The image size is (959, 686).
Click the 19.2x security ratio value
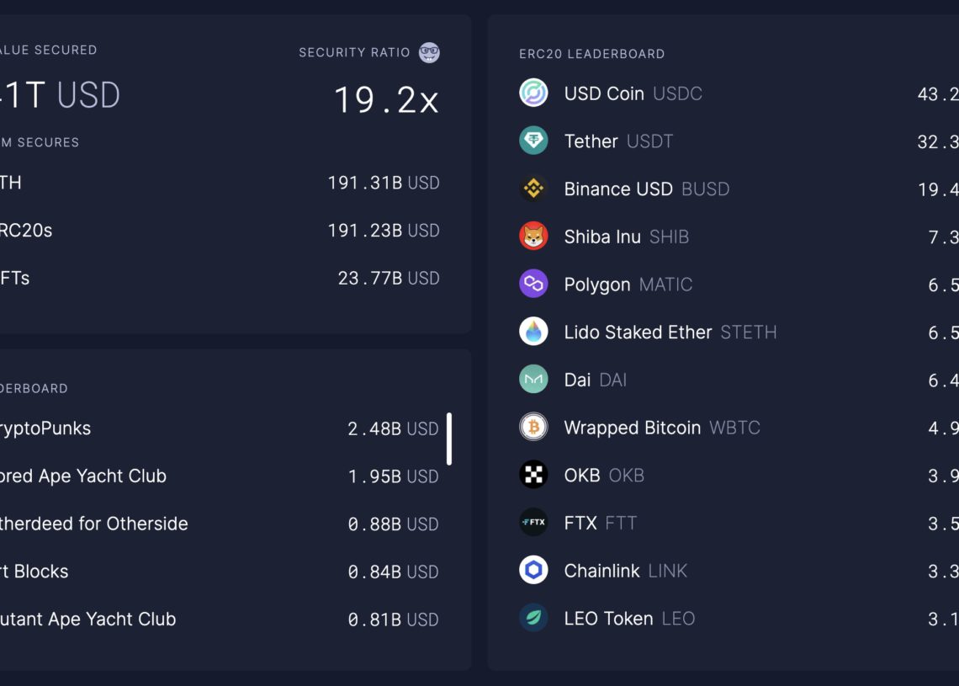click(x=386, y=100)
